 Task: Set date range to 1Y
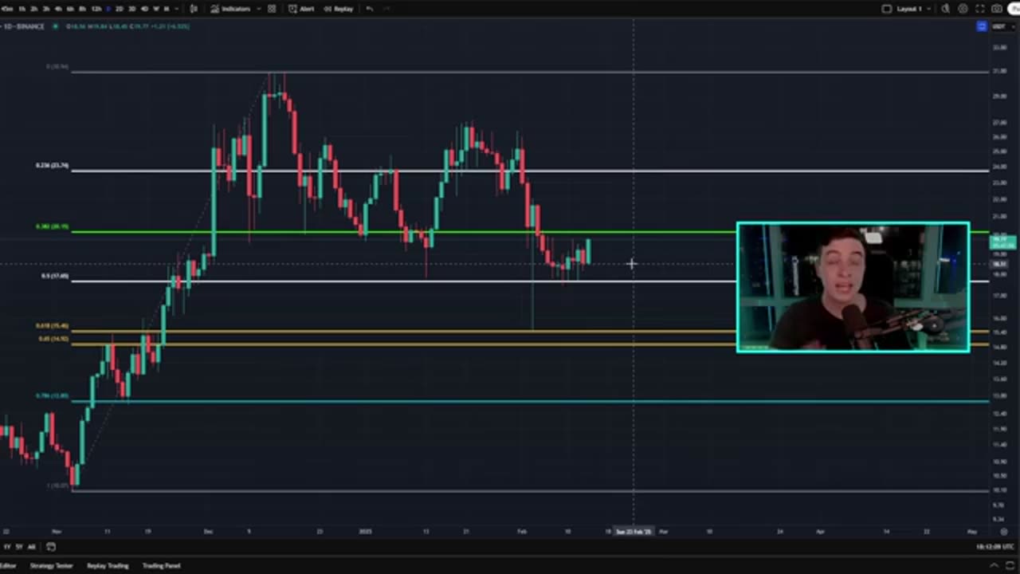pyautogui.click(x=7, y=546)
